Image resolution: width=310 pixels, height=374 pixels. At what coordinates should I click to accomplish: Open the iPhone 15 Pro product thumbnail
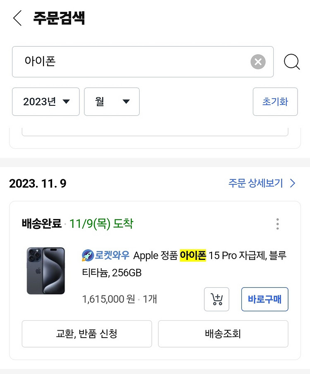[46, 271]
